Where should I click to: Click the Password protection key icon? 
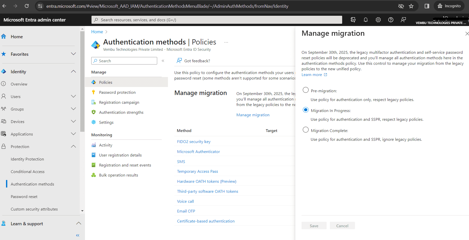tap(93, 92)
